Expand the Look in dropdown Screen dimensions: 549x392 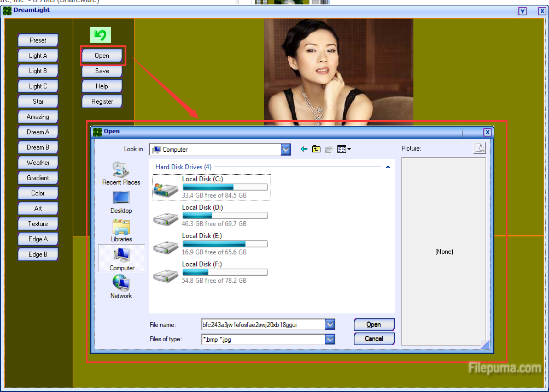(x=285, y=150)
